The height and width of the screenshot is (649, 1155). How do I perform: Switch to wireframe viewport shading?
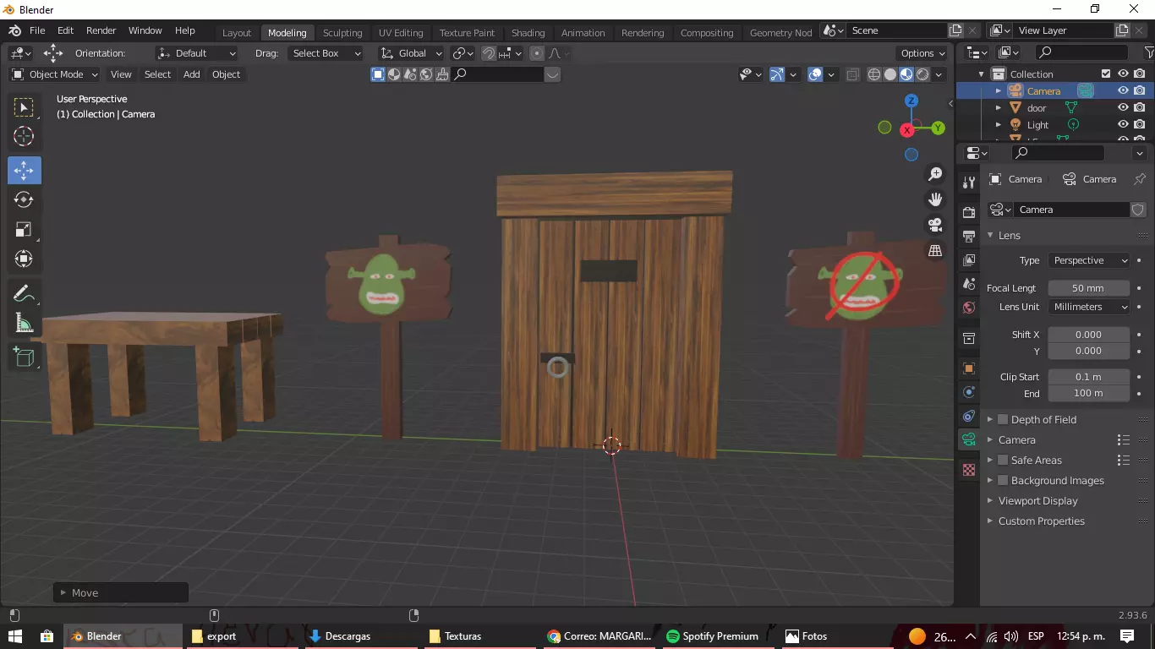874,74
